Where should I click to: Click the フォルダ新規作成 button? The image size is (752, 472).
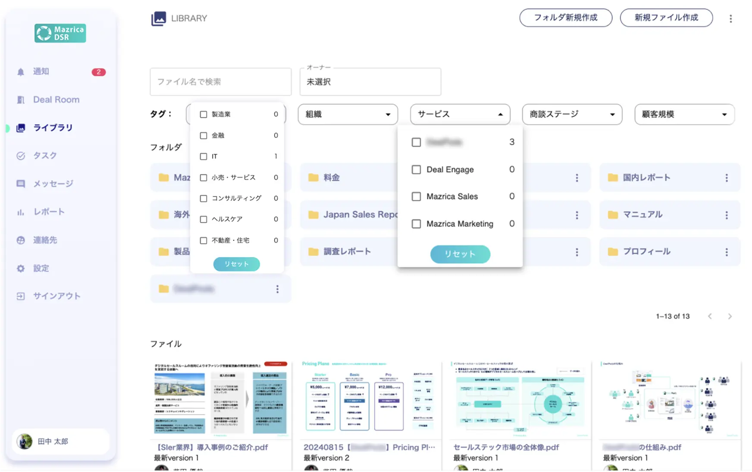pyautogui.click(x=565, y=18)
